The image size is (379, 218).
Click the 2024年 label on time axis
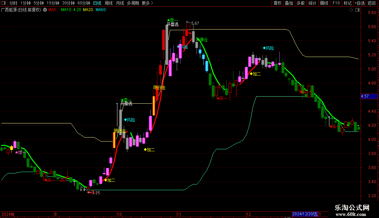coord(8,214)
